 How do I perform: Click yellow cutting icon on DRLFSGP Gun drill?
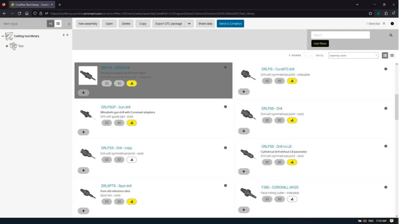[x=132, y=123]
